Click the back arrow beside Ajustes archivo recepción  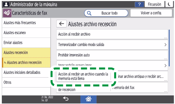pyautogui.click(x=61, y=24)
